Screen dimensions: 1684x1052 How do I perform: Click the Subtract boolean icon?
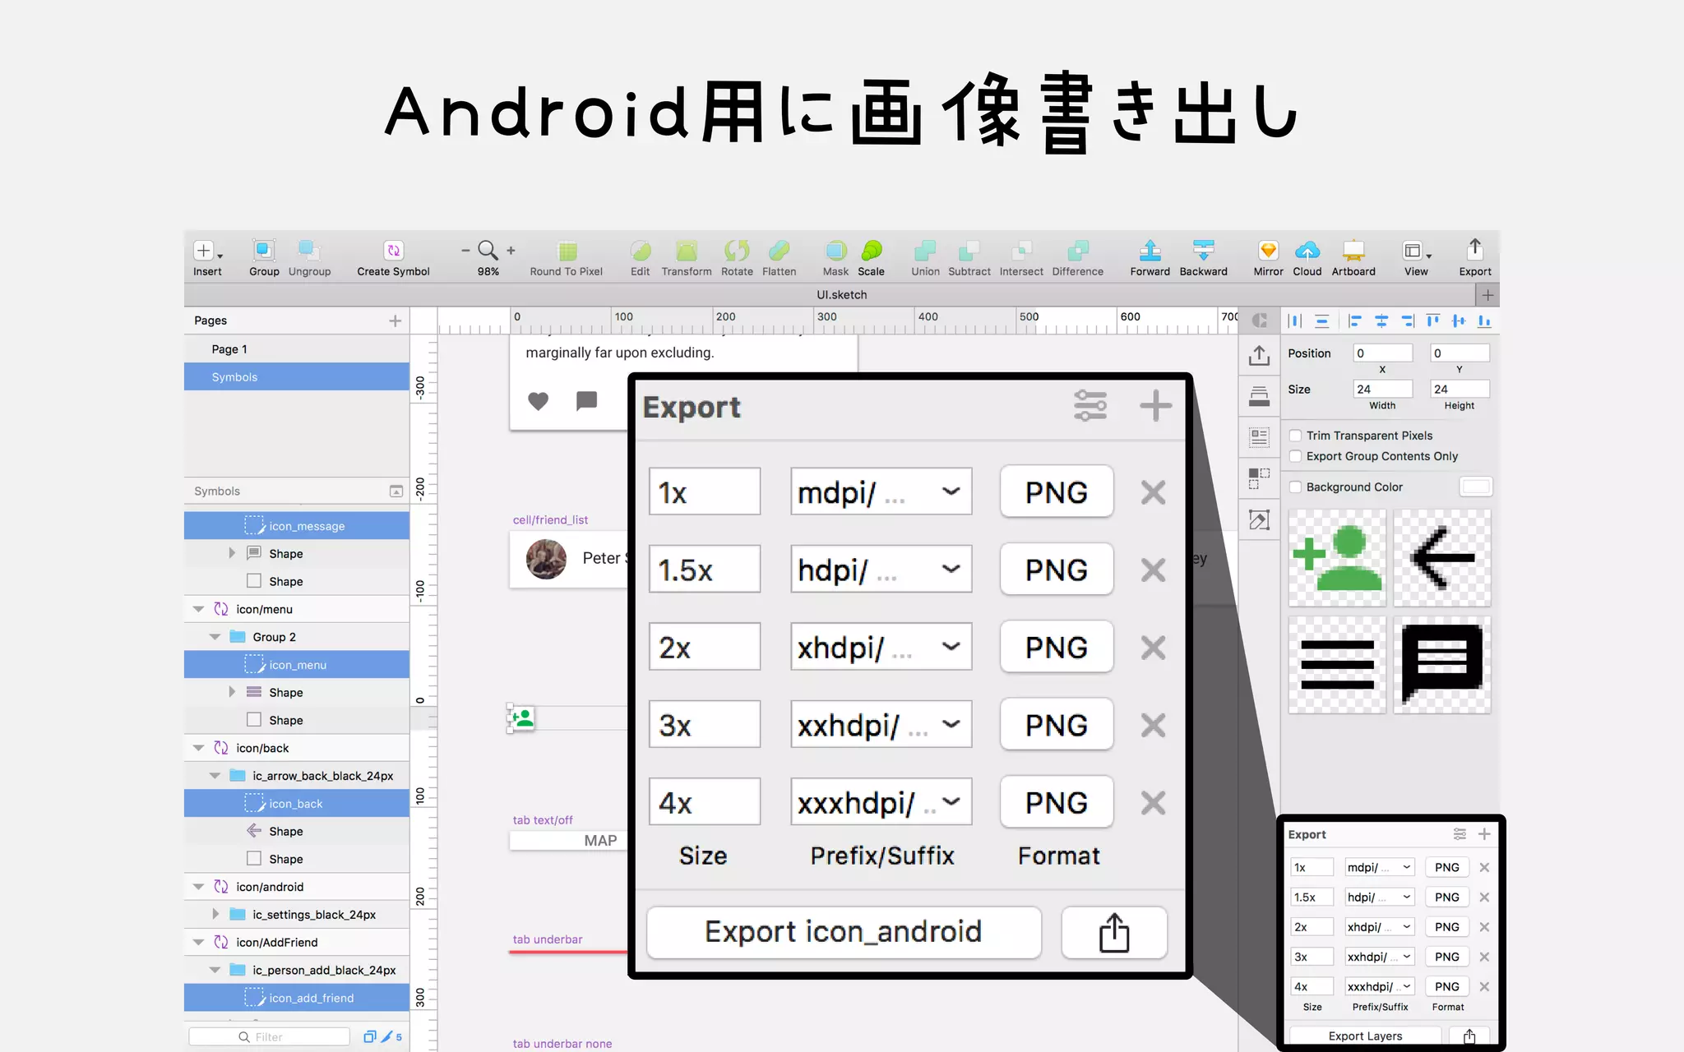[x=969, y=250]
